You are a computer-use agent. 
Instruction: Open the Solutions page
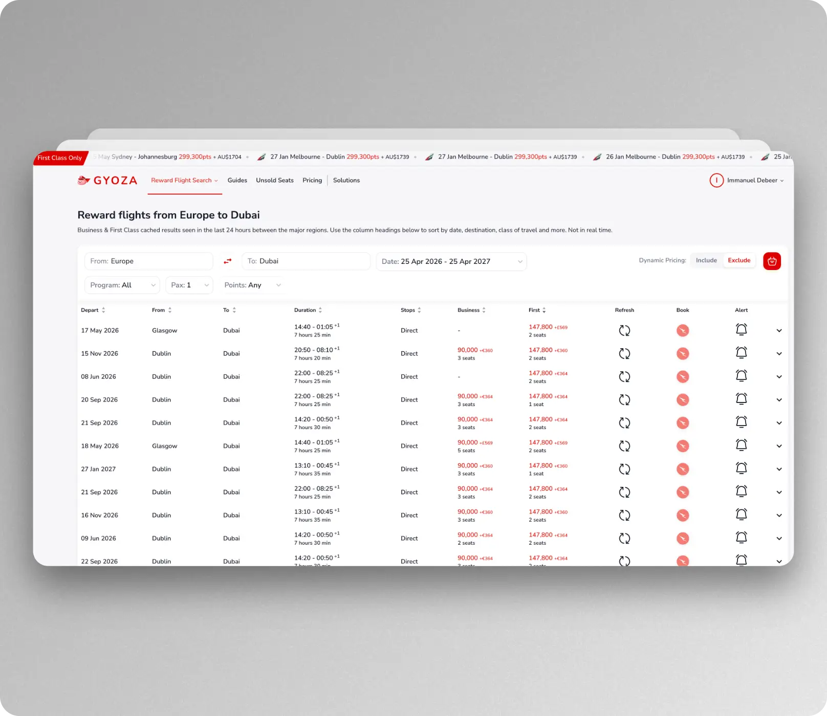coord(346,181)
